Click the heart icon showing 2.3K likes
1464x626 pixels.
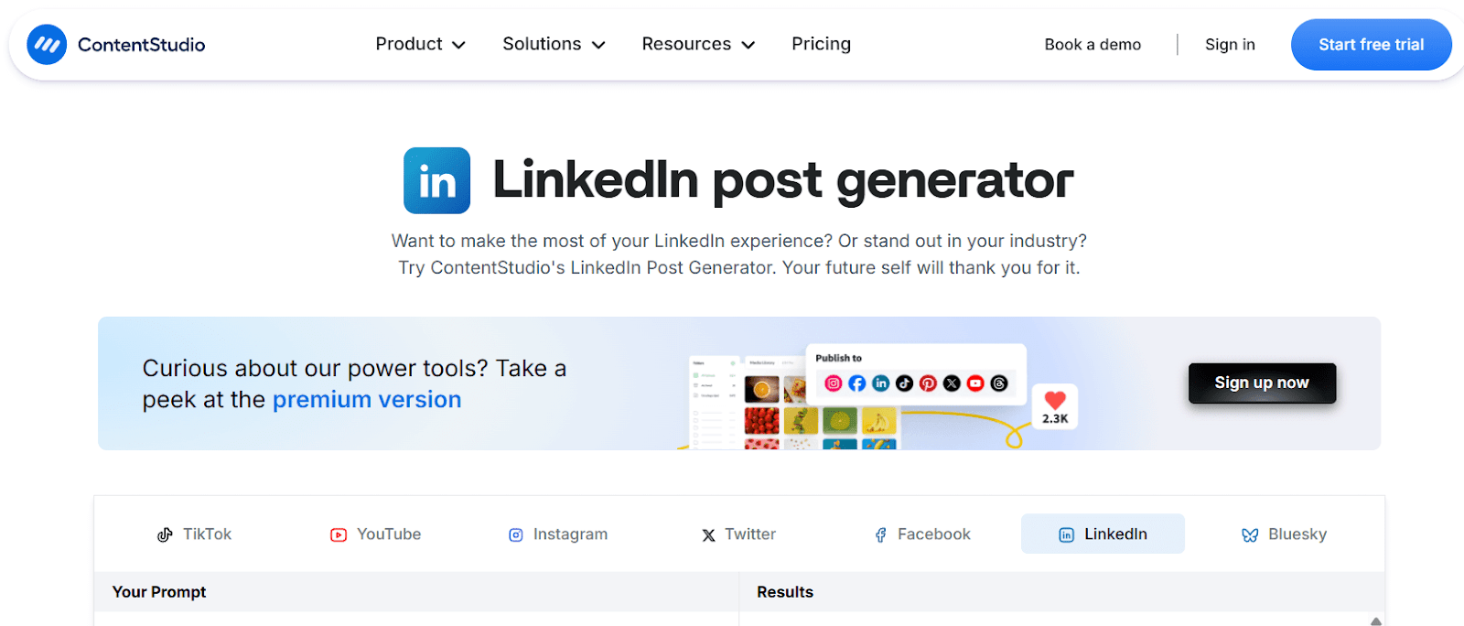[x=1055, y=405]
